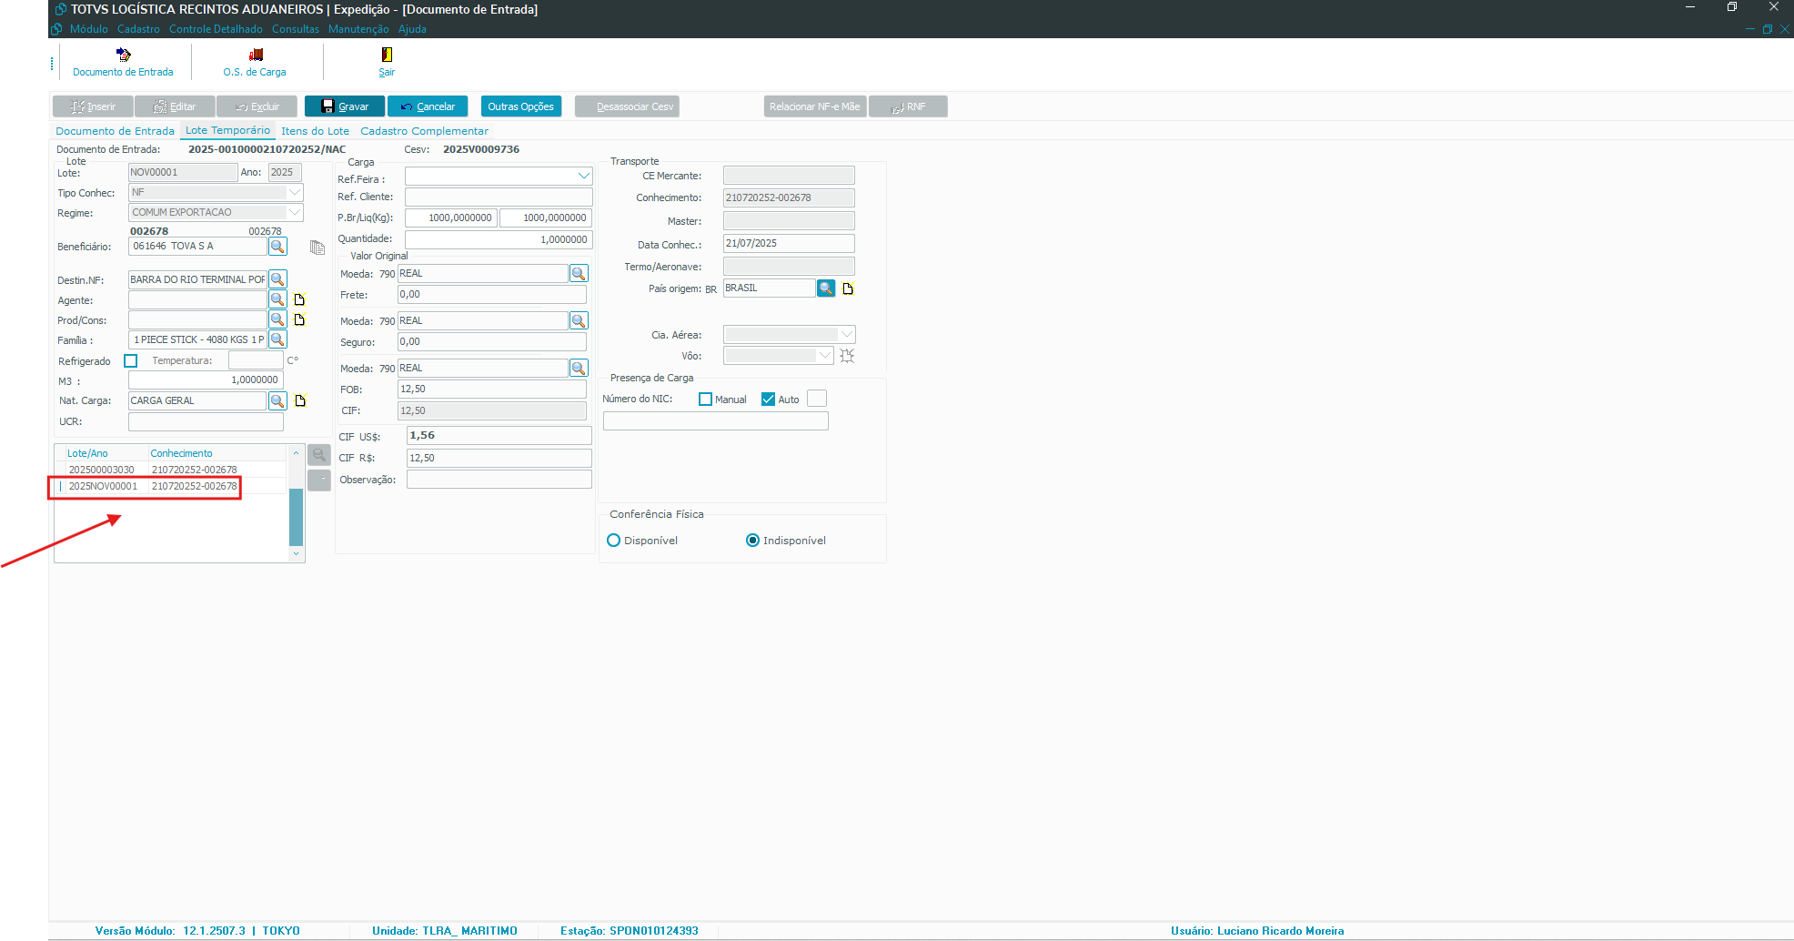Click new document icon beside Nat. Carga
1794x941 pixels.
[x=300, y=400]
